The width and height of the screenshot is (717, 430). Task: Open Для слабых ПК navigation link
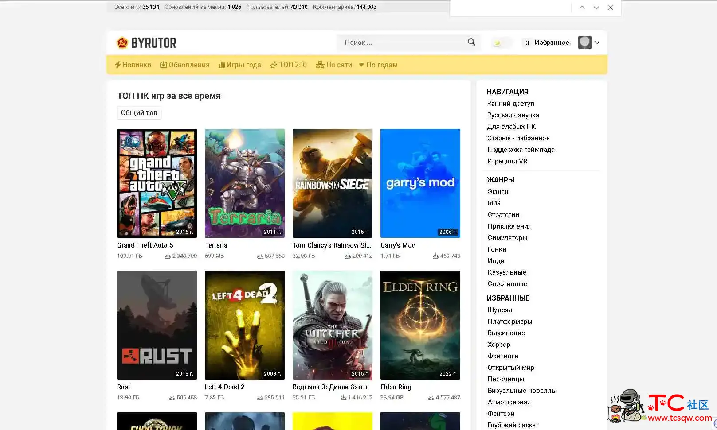511,127
